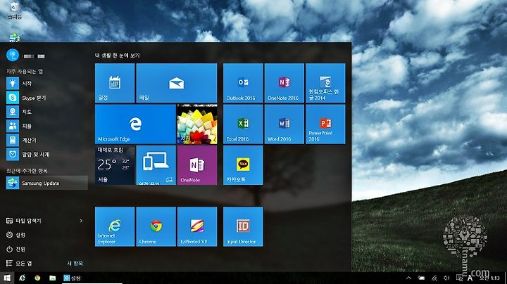Image resolution: width=507 pixels, height=284 pixels.
Task: Launch Excel 2016 tile
Action: pos(243,124)
